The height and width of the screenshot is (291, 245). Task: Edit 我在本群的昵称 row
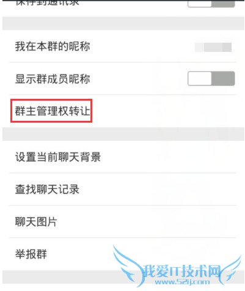pos(122,46)
